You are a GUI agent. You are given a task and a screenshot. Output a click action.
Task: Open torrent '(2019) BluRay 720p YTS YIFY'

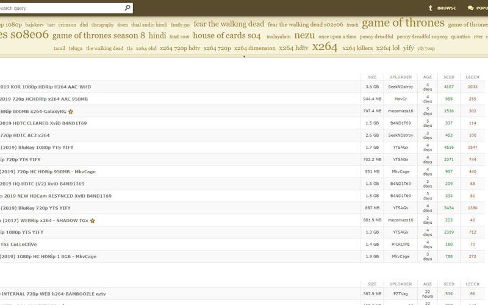coord(35,208)
